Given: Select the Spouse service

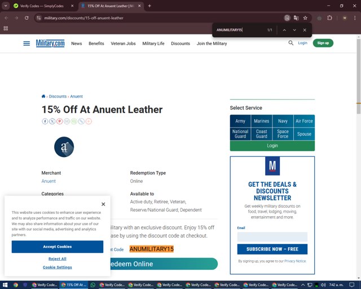Looking at the screenshot, I should [x=304, y=134].
